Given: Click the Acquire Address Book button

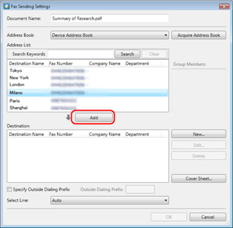Looking at the screenshot, I should click(x=199, y=35).
